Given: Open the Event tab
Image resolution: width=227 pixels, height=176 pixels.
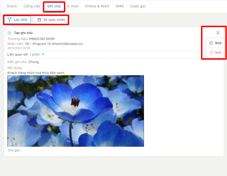Looking at the screenshot, I should click(x=12, y=6).
